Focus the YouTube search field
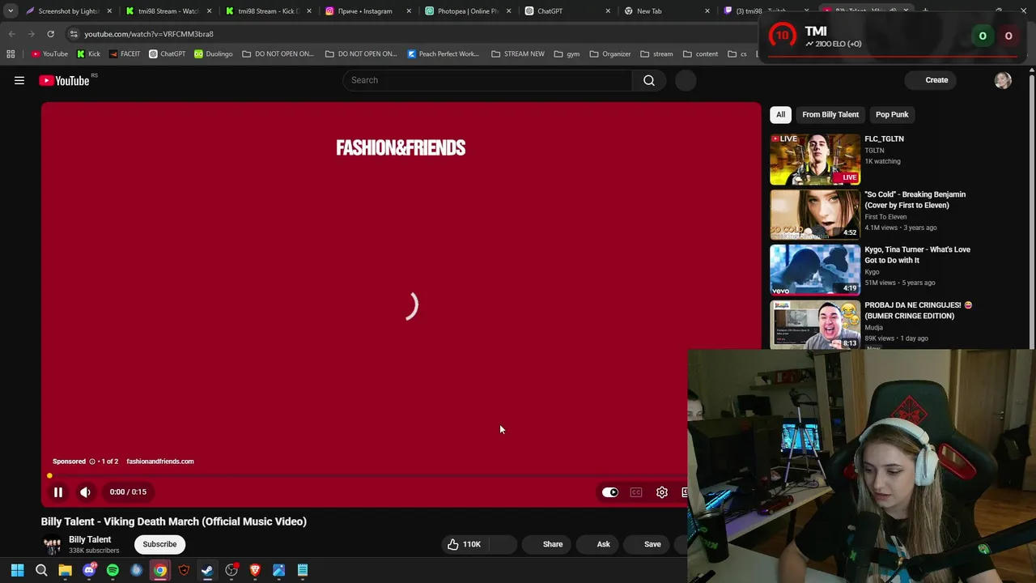This screenshot has height=583, width=1036. click(x=488, y=80)
